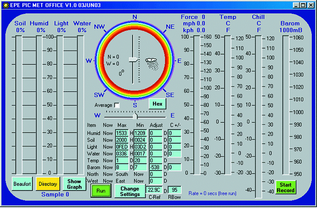Open Change Settings

click(130, 191)
